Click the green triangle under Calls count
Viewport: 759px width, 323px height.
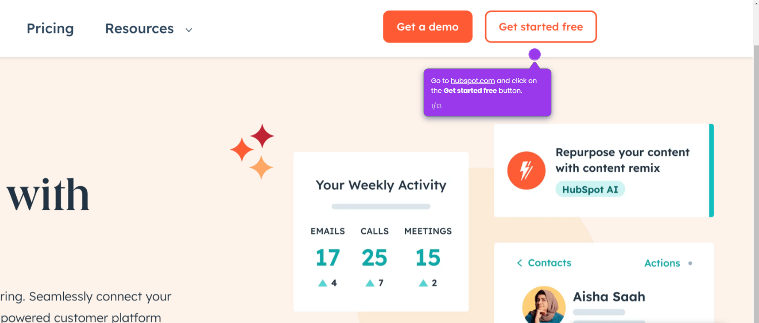pos(370,282)
